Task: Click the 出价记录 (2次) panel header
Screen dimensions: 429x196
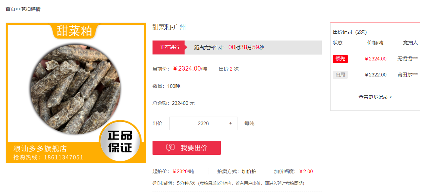Action: pyautogui.click(x=350, y=32)
